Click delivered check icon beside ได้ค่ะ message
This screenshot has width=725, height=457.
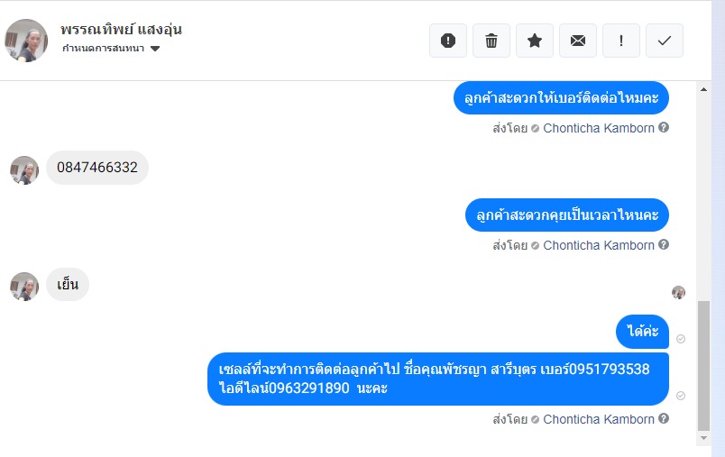[681, 339]
